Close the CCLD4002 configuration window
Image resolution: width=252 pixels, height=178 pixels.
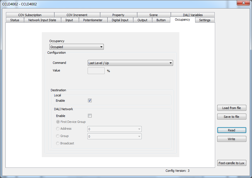pyautogui.click(x=243, y=3)
